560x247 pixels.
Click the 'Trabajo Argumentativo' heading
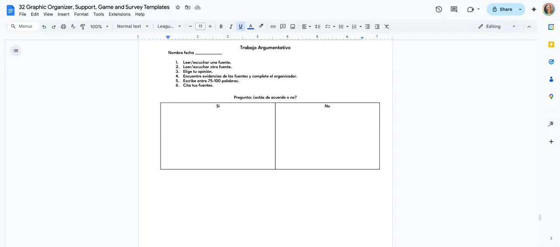265,48
